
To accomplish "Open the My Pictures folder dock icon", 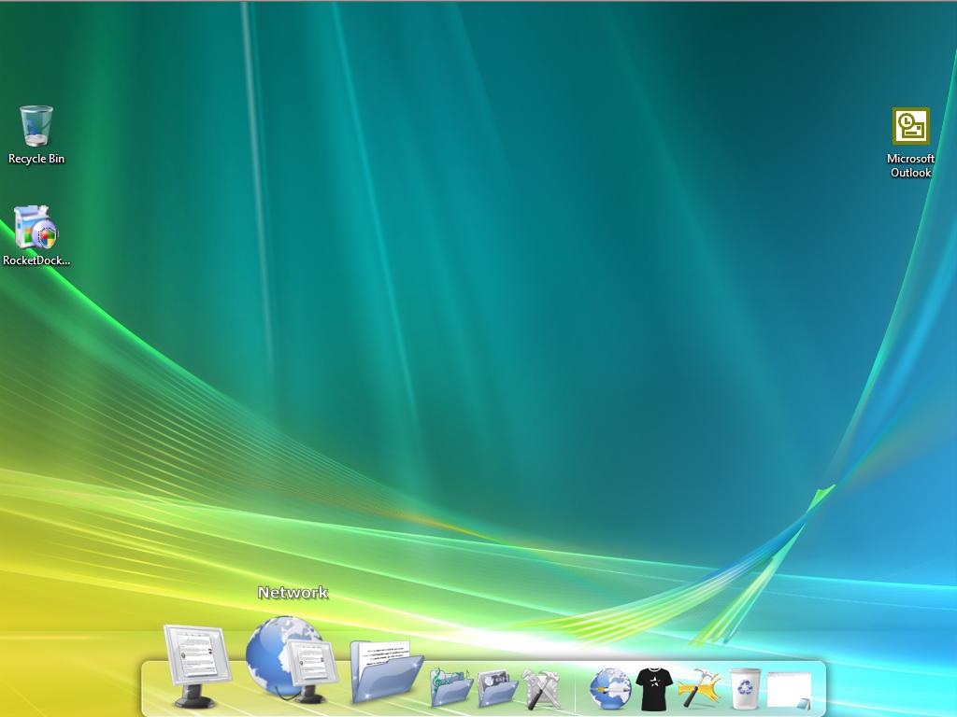I will coord(497,688).
